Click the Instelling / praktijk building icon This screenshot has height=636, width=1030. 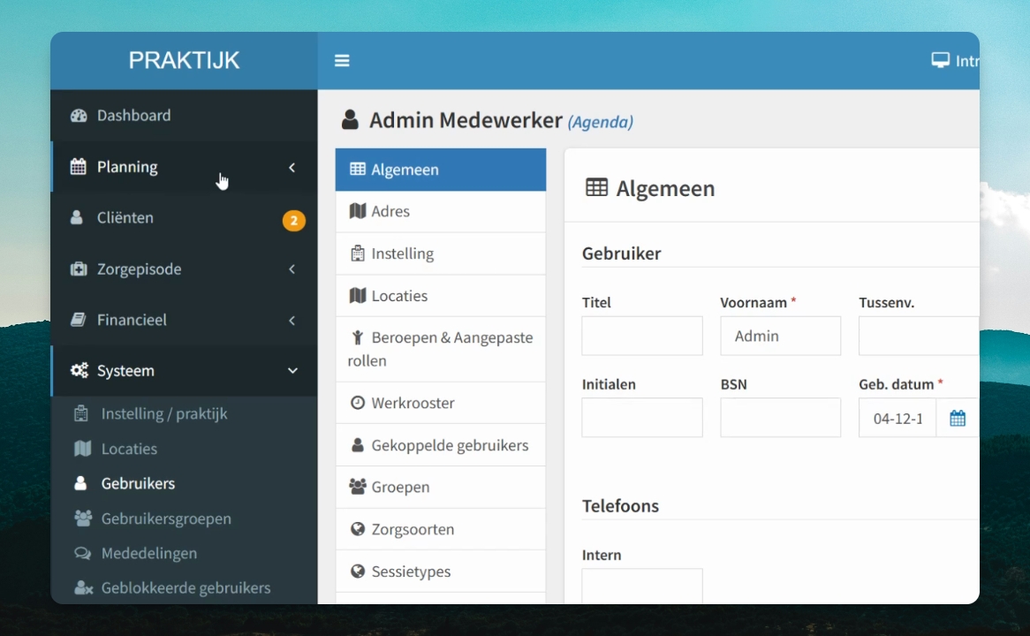tap(81, 413)
